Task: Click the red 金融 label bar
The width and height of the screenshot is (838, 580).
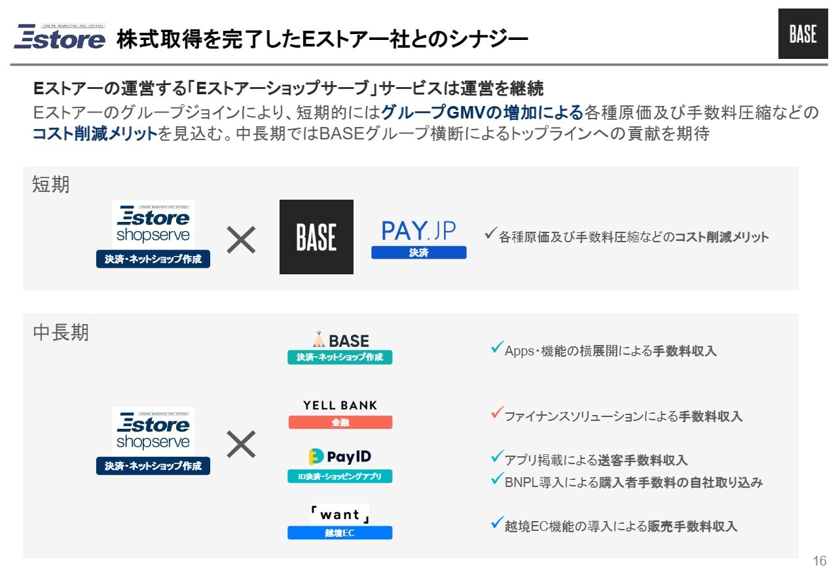Action: pos(340,423)
